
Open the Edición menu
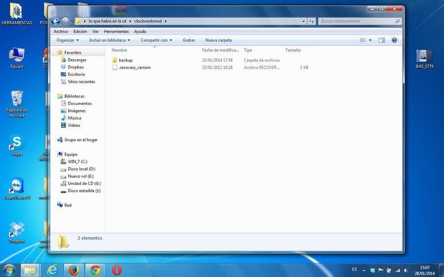pyautogui.click(x=80, y=32)
